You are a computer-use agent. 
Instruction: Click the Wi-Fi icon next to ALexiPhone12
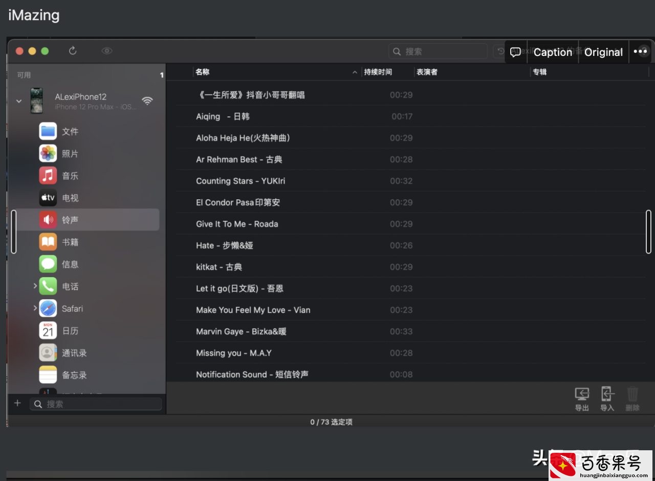pos(147,101)
